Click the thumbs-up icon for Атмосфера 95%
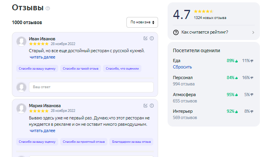 click(x=237, y=95)
